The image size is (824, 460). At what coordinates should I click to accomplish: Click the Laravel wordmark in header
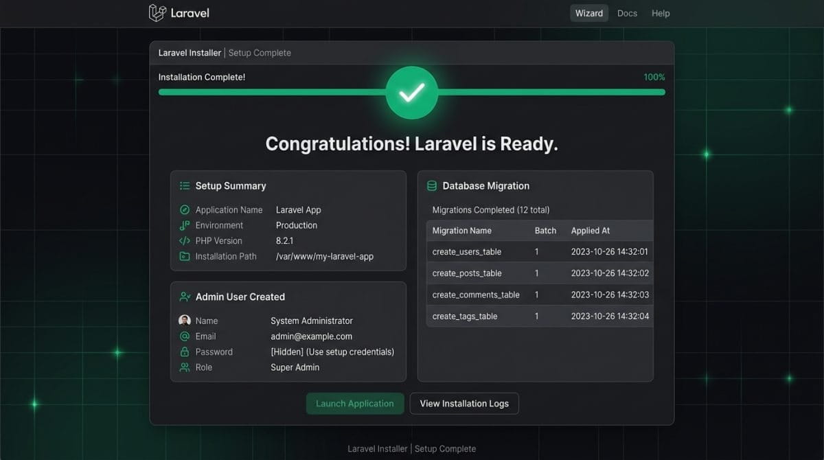190,13
